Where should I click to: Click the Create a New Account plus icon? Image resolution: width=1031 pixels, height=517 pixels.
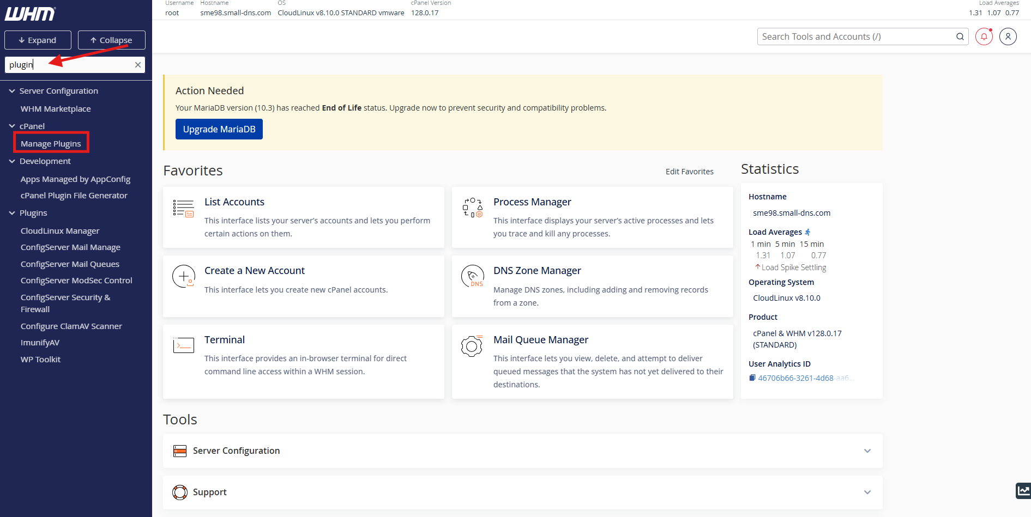184,276
